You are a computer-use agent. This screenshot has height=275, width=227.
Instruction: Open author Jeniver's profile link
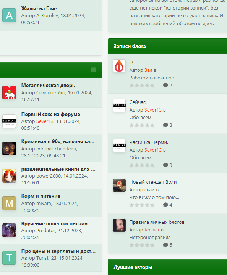[x=152, y=230]
